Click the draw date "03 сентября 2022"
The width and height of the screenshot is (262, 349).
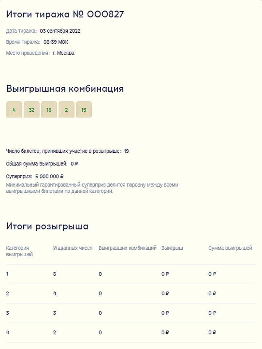pyautogui.click(x=60, y=31)
